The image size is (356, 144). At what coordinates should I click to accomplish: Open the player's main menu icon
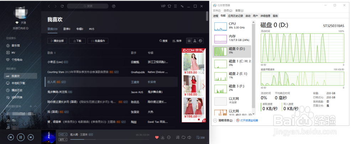click(x=175, y=6)
